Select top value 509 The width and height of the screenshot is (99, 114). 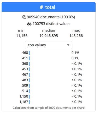[x=25, y=86]
